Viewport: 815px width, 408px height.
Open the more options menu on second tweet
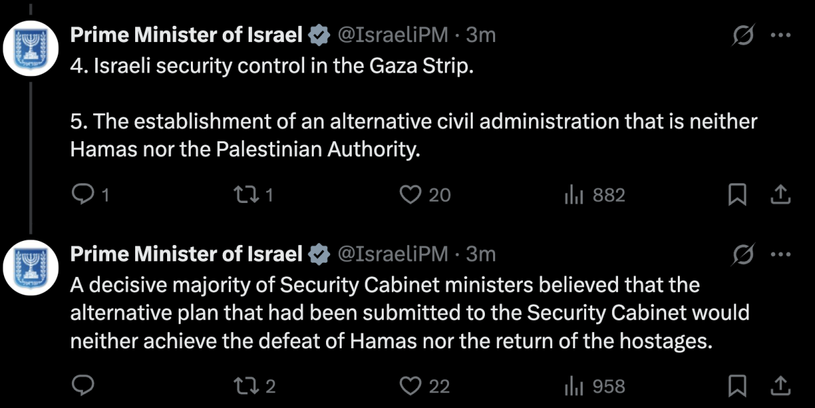coord(783,255)
